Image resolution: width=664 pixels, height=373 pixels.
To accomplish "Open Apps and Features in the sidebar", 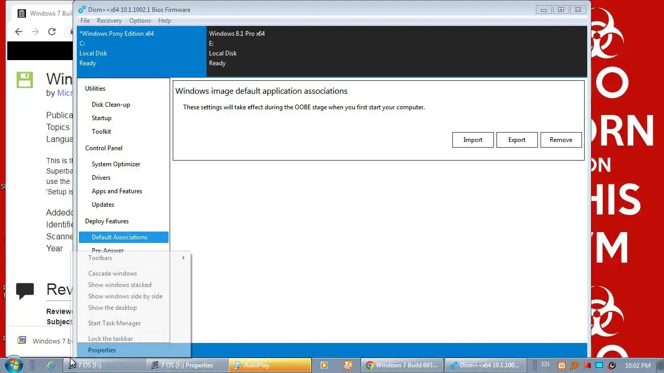I will click(x=117, y=191).
